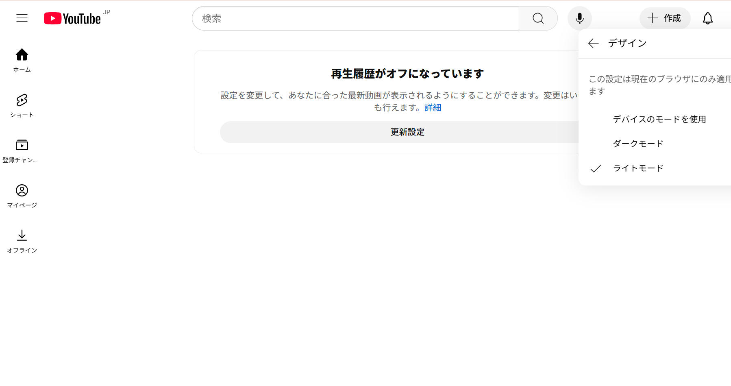Screen dimensions: 731x386
Task: Open the 詳細 link
Action: pyautogui.click(x=433, y=107)
